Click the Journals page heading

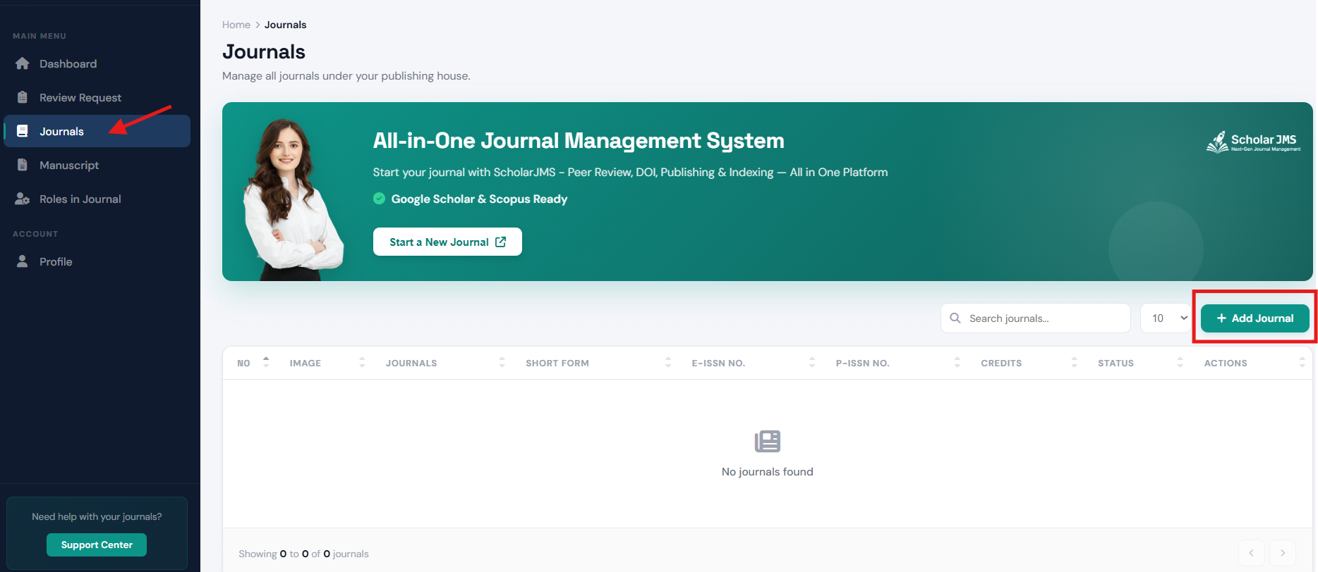click(x=264, y=51)
